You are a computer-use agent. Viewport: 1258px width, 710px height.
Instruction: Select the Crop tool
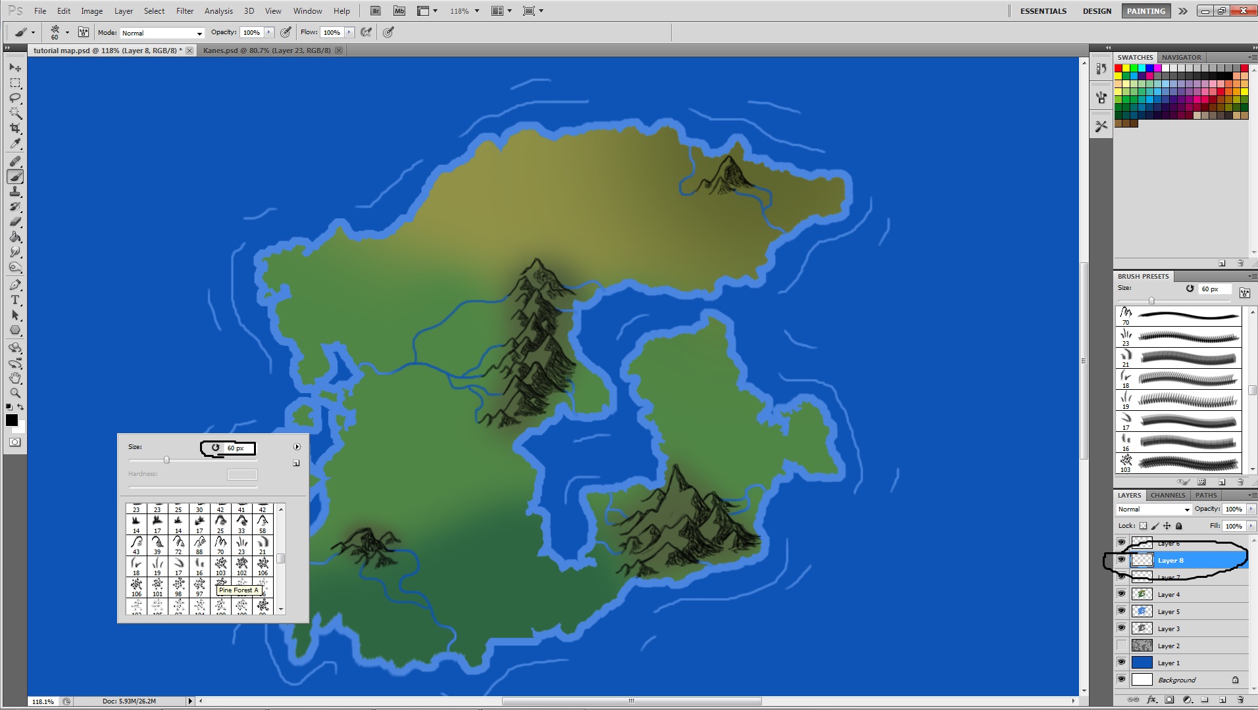coord(15,128)
